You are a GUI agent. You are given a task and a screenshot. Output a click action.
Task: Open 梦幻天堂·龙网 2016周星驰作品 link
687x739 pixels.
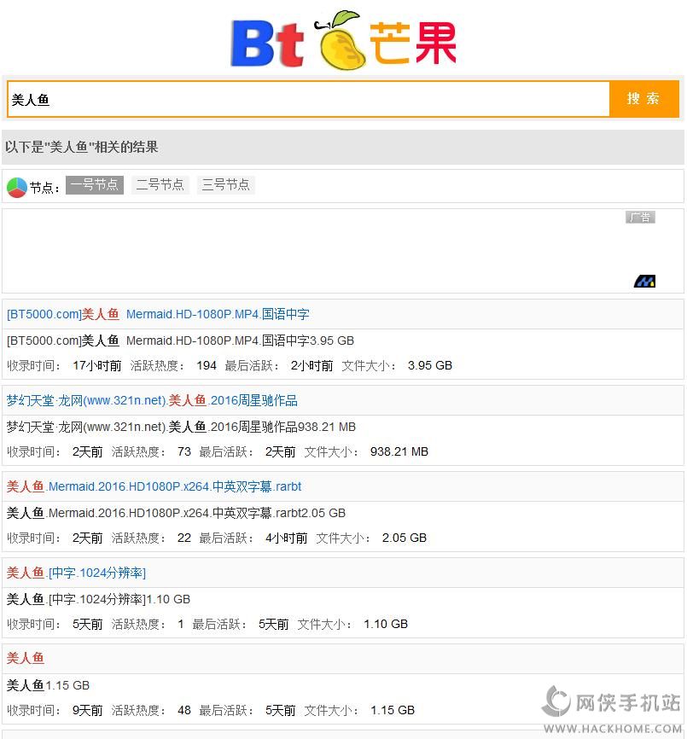(x=152, y=400)
